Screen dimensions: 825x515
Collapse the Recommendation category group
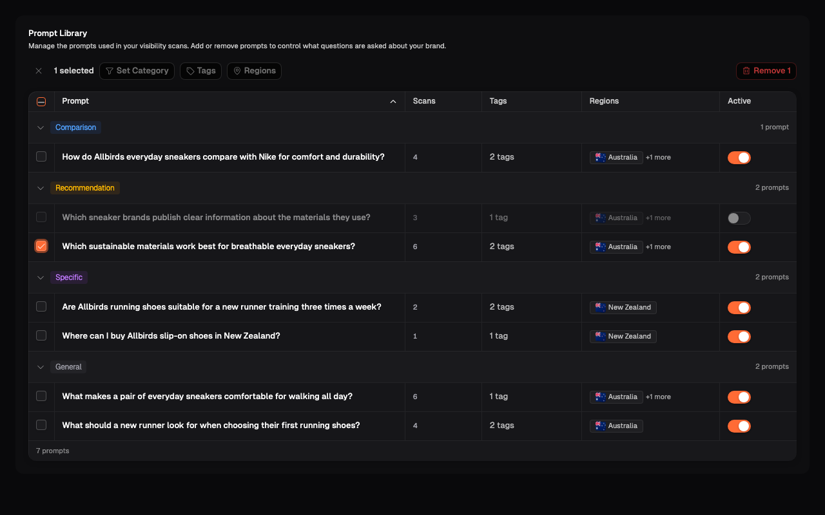point(41,188)
